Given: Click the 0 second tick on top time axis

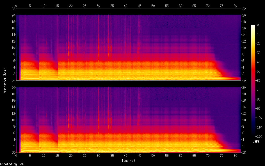Looking at the screenshot, I should pyautogui.click(x=16, y=5).
